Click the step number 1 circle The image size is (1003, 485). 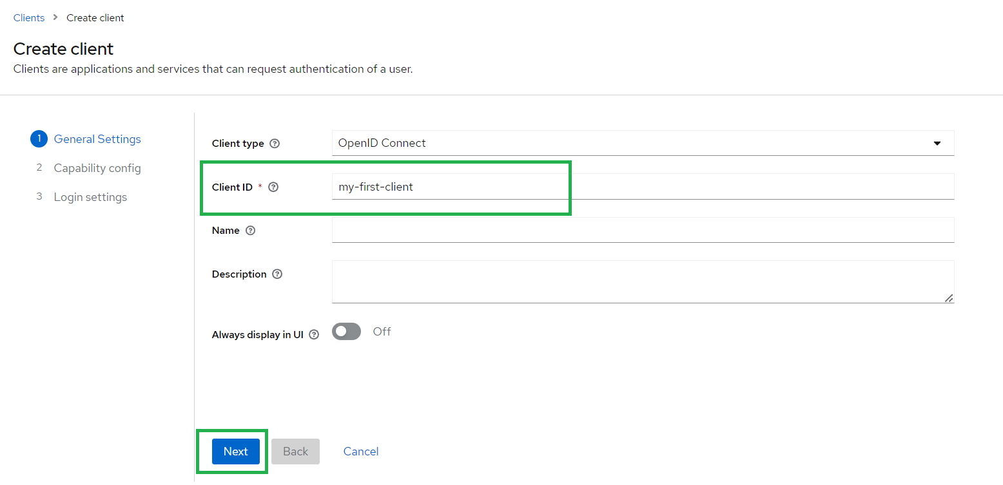(38, 138)
